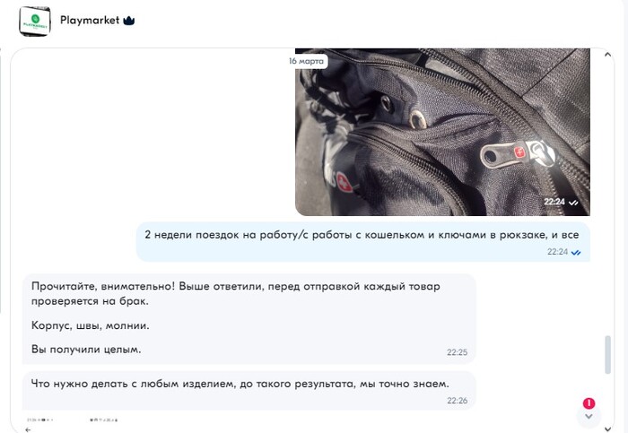Viewport: 628px width, 433px height.
Task: Click read checkmarks on the photo
Action: 573,202
